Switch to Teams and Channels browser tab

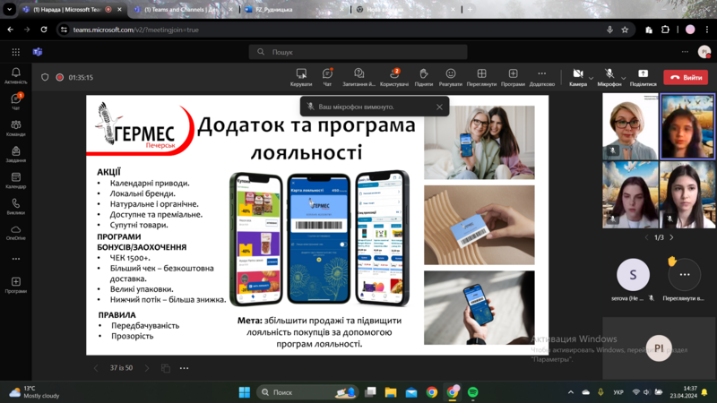click(182, 9)
